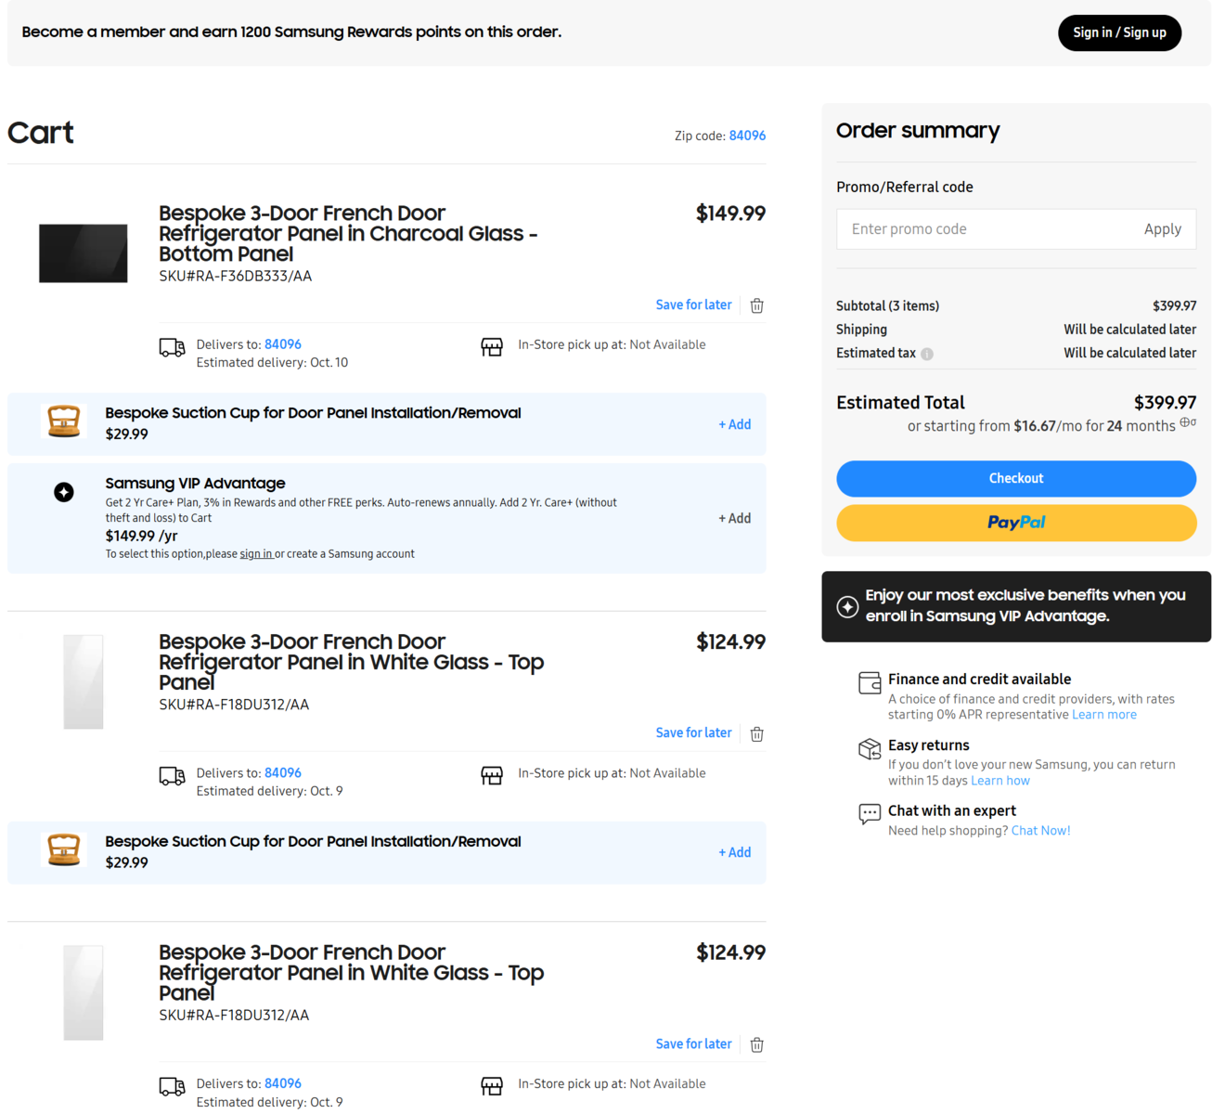Click trash icon for first White Glass panel
The width and height of the screenshot is (1225, 1114).
point(756,733)
